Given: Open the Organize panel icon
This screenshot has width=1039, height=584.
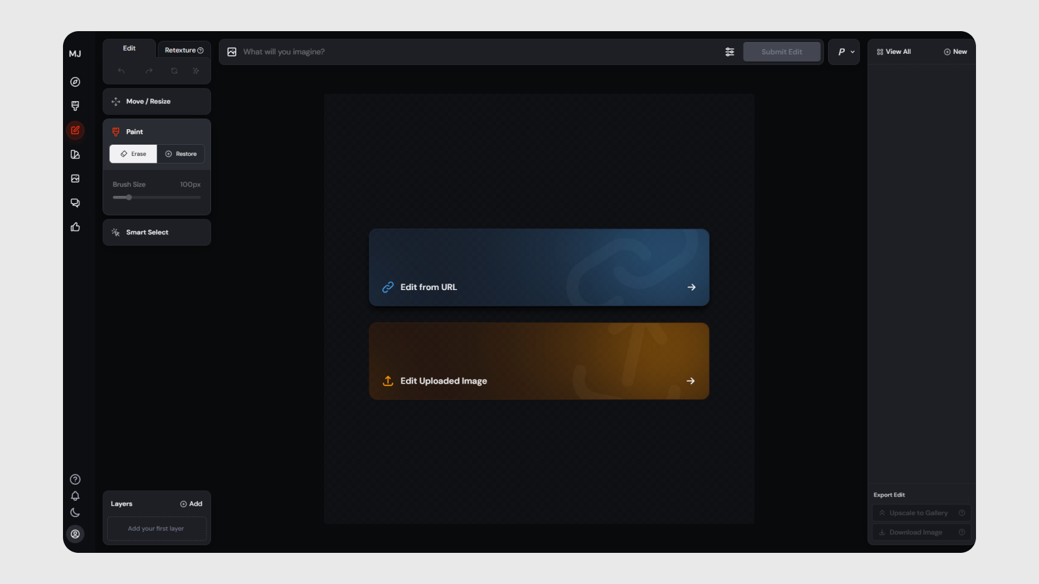Looking at the screenshot, I should [75, 154].
